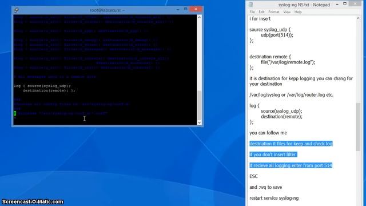The height and width of the screenshot is (206, 366).
Task: Click the 'you can follow me' line
Action: 268,133
